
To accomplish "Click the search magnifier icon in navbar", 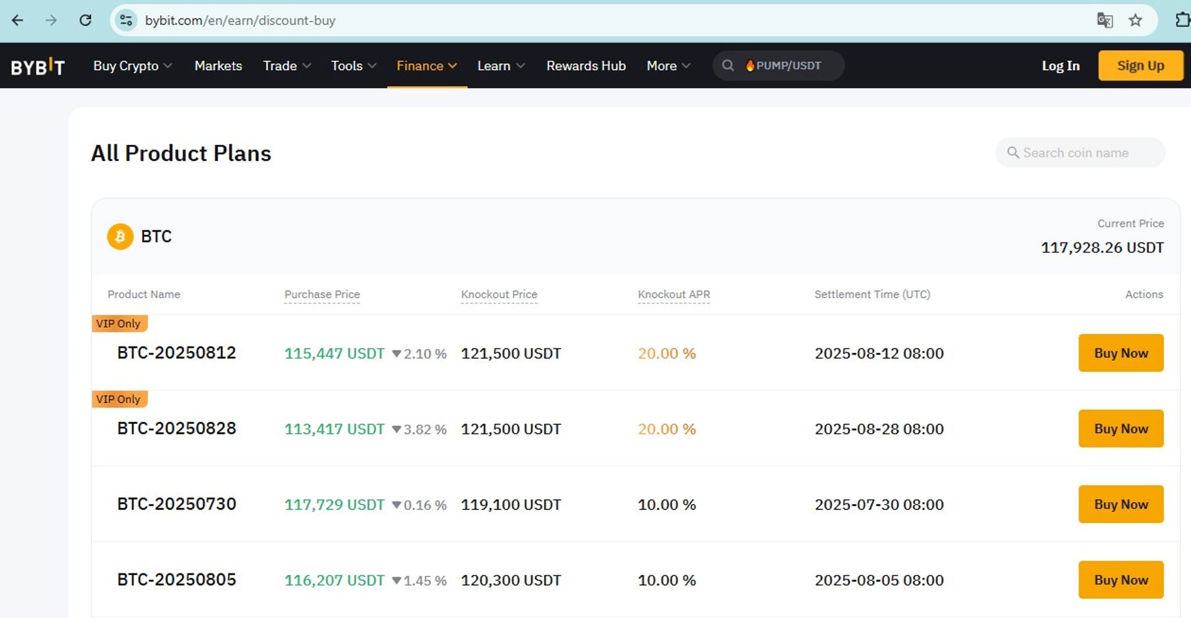I will click(x=728, y=66).
